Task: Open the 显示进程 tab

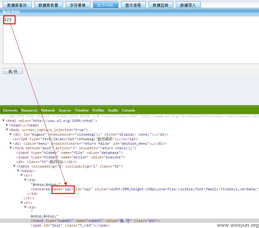Action: coord(133,5)
